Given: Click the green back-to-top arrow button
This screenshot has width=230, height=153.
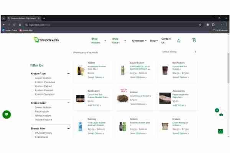Looking at the screenshot, I should pyautogui.click(x=220, y=131).
